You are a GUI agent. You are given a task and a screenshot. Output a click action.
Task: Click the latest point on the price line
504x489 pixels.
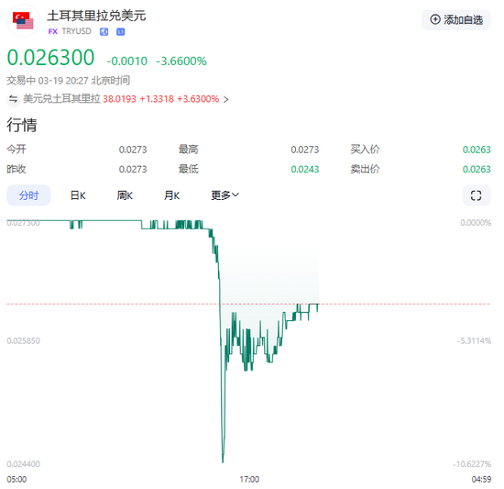coord(318,304)
